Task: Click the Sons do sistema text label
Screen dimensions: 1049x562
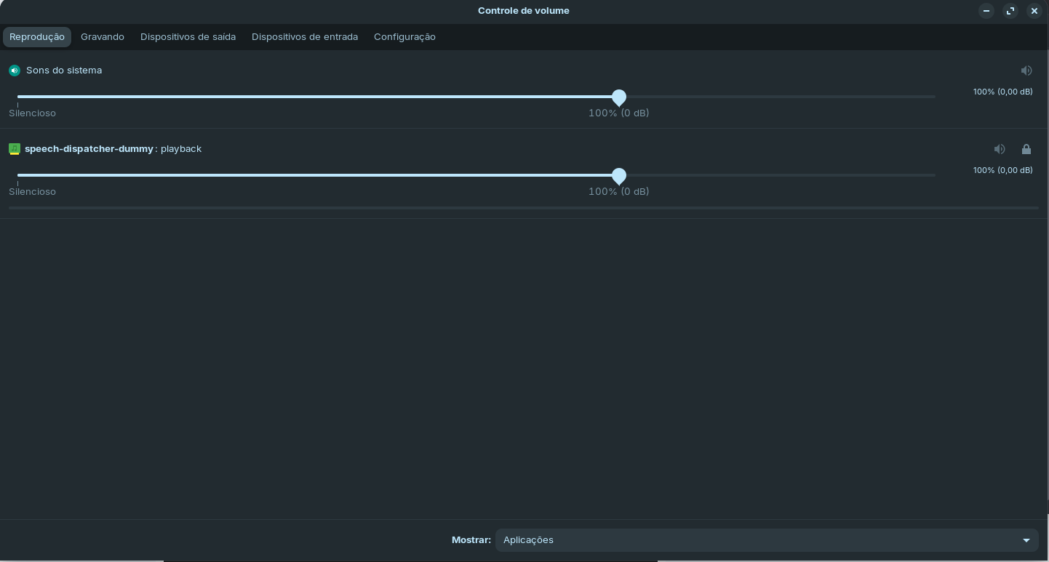Action: point(64,71)
